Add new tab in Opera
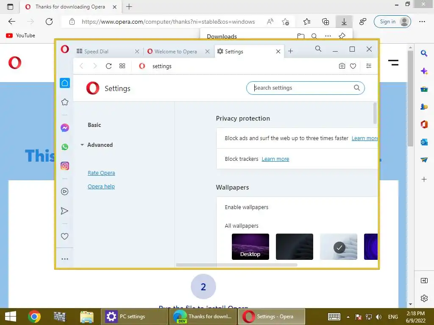This screenshot has width=434, height=325. point(290,51)
